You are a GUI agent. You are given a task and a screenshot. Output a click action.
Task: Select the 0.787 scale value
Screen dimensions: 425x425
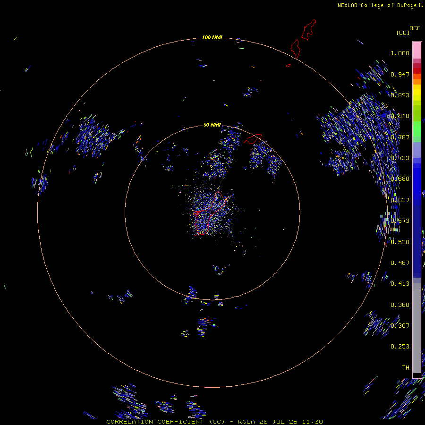(400, 137)
